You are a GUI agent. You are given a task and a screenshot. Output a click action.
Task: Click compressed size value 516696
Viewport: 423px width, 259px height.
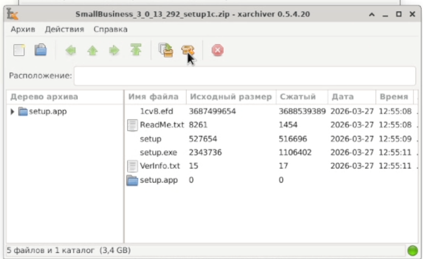[293, 139]
